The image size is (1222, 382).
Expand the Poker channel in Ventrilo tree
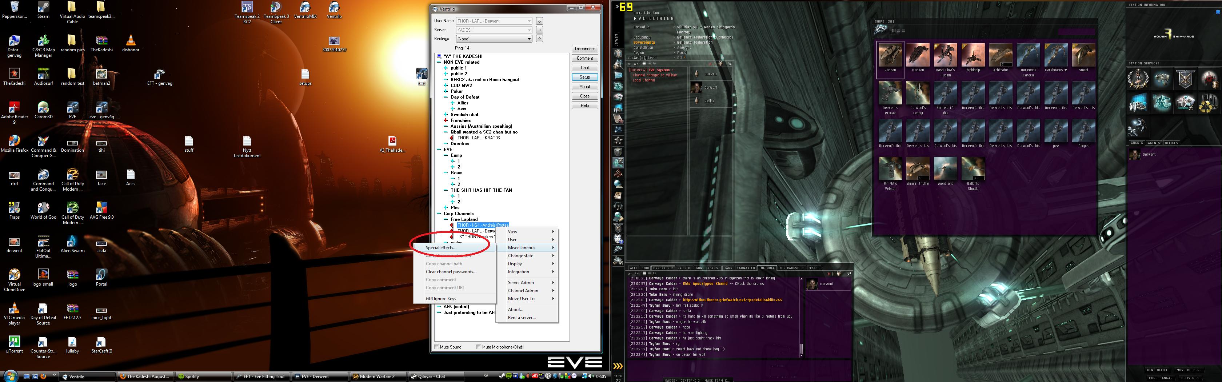[446, 91]
